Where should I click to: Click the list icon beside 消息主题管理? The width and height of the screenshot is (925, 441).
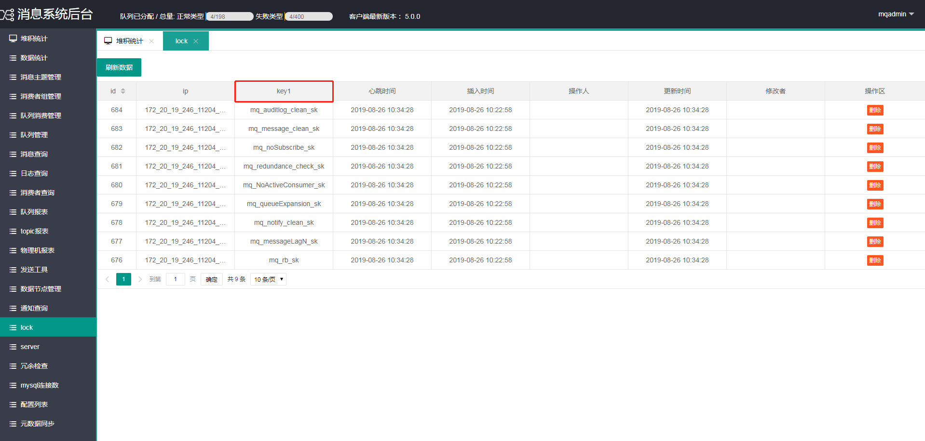pos(13,77)
